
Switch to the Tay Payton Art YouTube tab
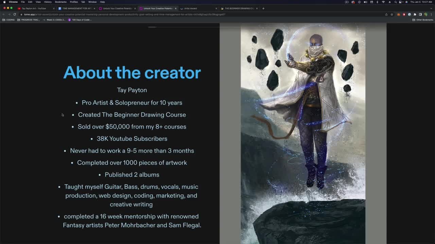pos(33,8)
